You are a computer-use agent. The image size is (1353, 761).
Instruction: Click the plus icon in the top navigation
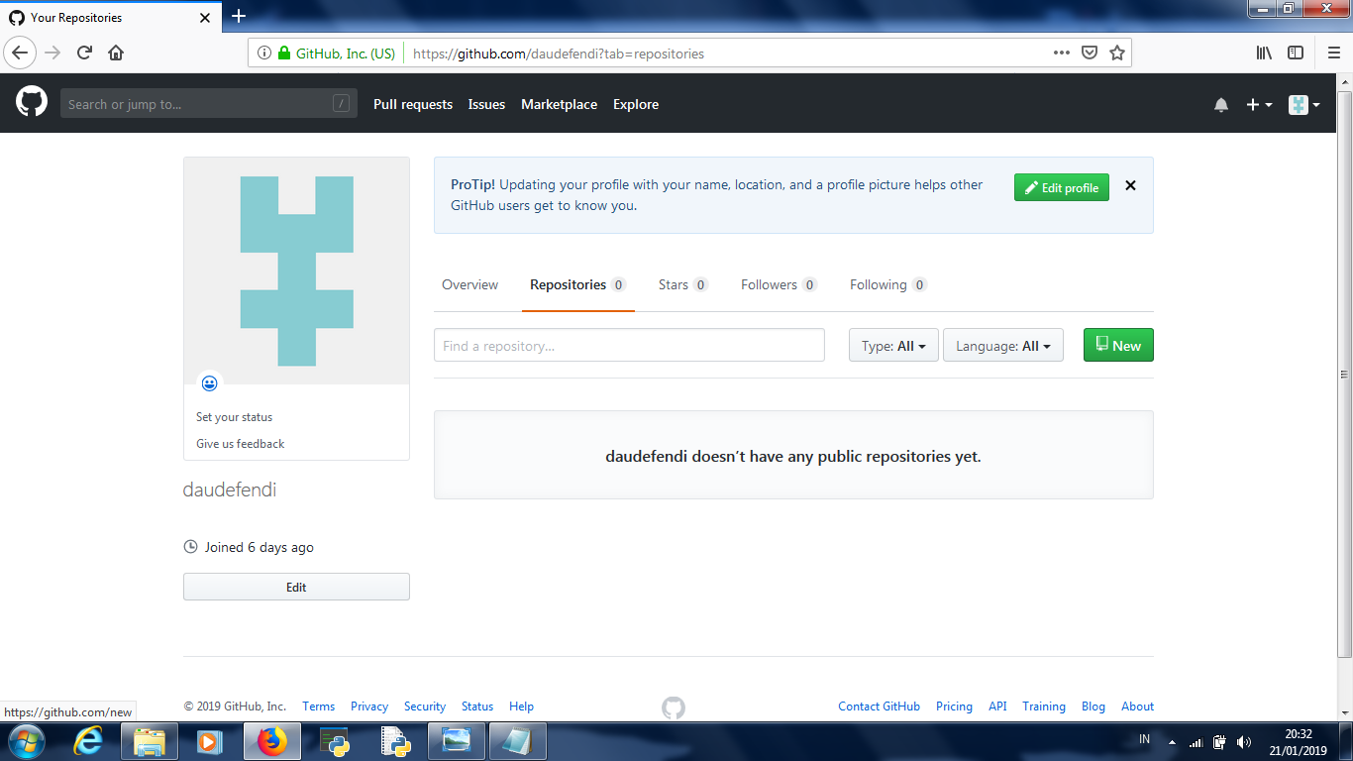(x=1252, y=104)
